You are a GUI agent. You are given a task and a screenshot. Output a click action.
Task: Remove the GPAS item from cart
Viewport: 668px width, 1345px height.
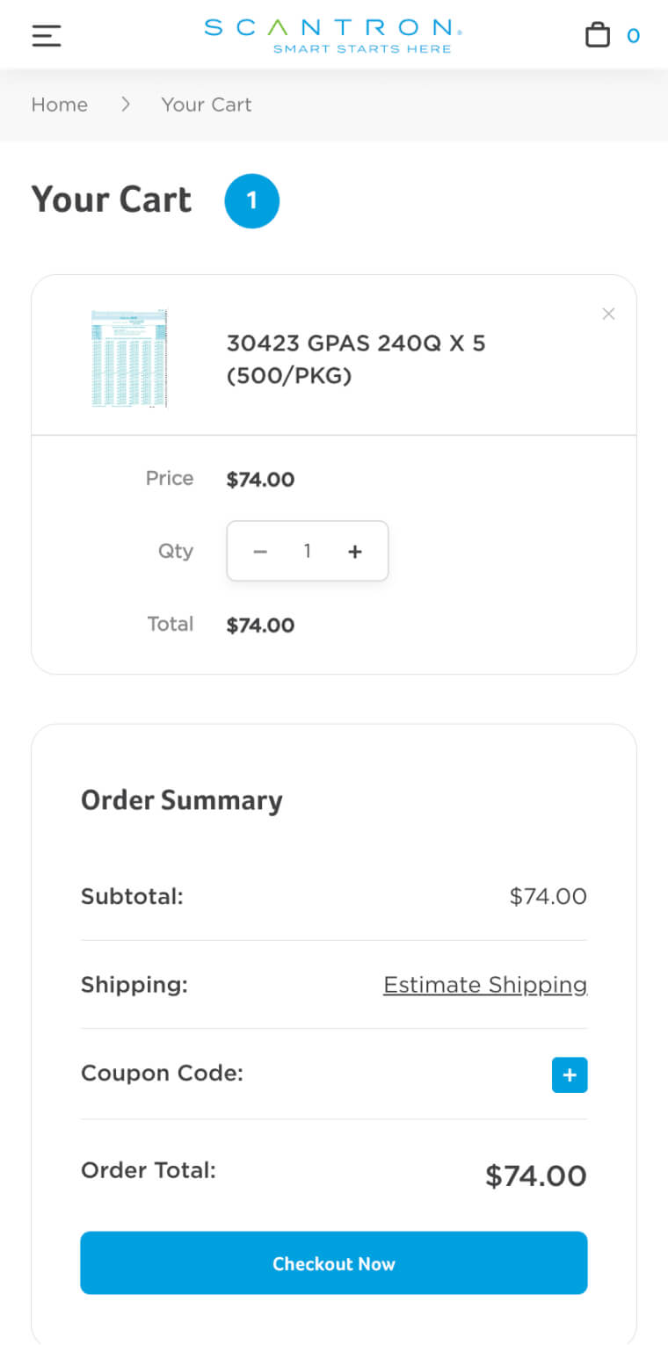[x=608, y=314]
